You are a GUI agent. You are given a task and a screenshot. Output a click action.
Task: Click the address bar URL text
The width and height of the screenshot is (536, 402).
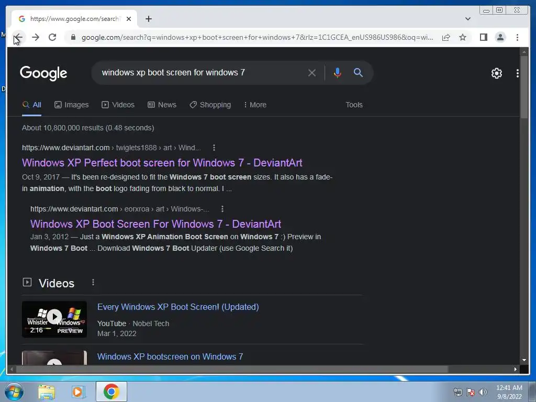(x=257, y=37)
